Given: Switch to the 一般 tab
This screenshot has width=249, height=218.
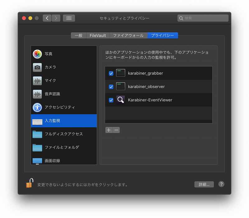Looking at the screenshot, I should 78,35.
